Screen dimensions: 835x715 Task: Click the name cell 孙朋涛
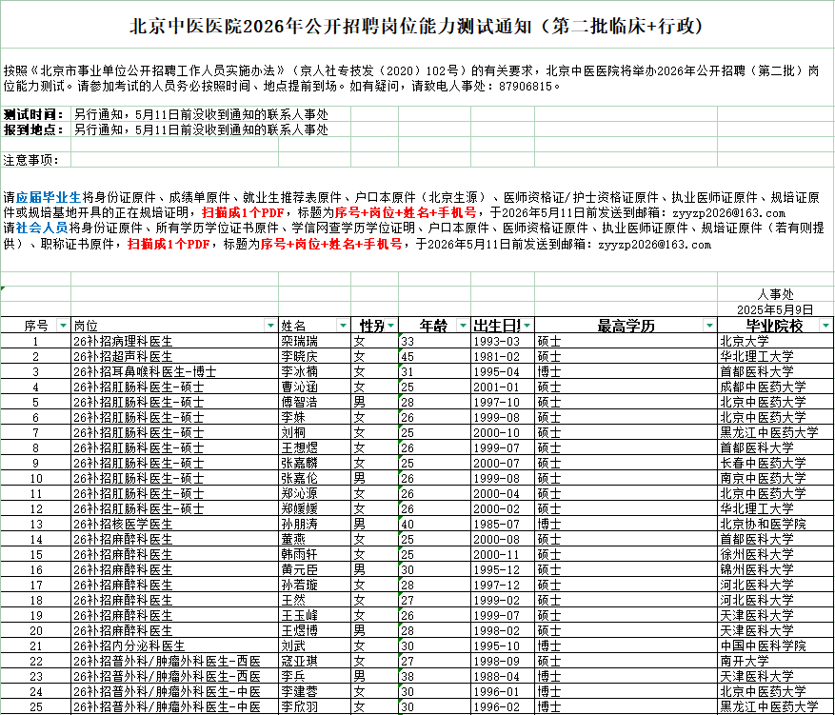coord(315,524)
